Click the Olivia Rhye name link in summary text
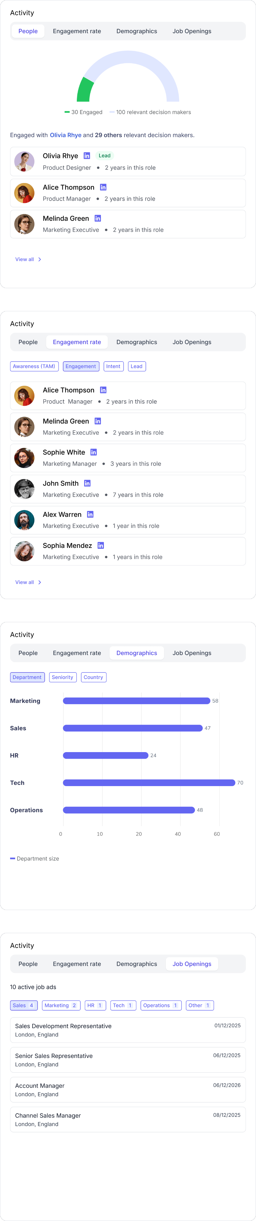 pyautogui.click(x=65, y=135)
